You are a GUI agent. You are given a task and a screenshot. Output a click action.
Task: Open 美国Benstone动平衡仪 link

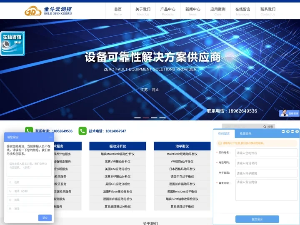[x=182, y=191]
